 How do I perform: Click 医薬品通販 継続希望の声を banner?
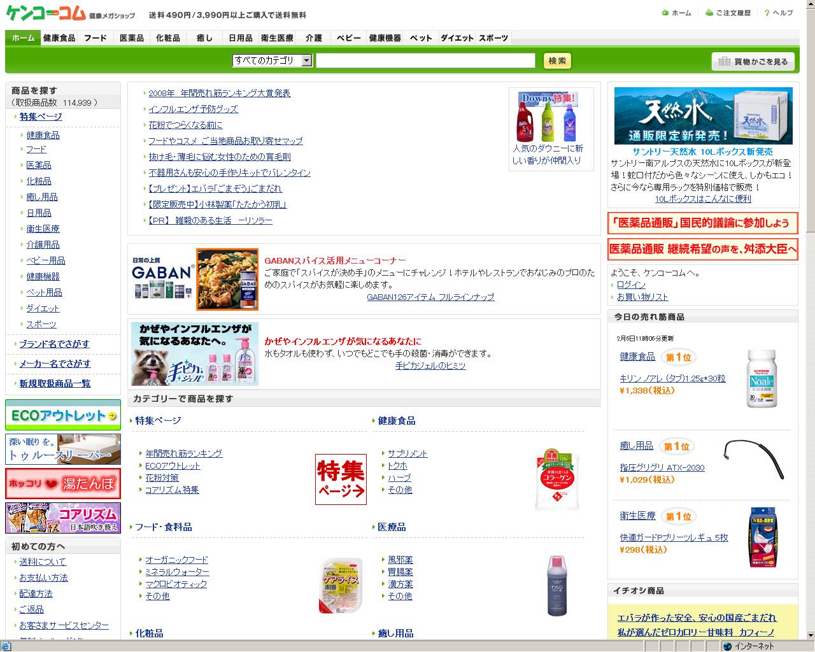[703, 249]
